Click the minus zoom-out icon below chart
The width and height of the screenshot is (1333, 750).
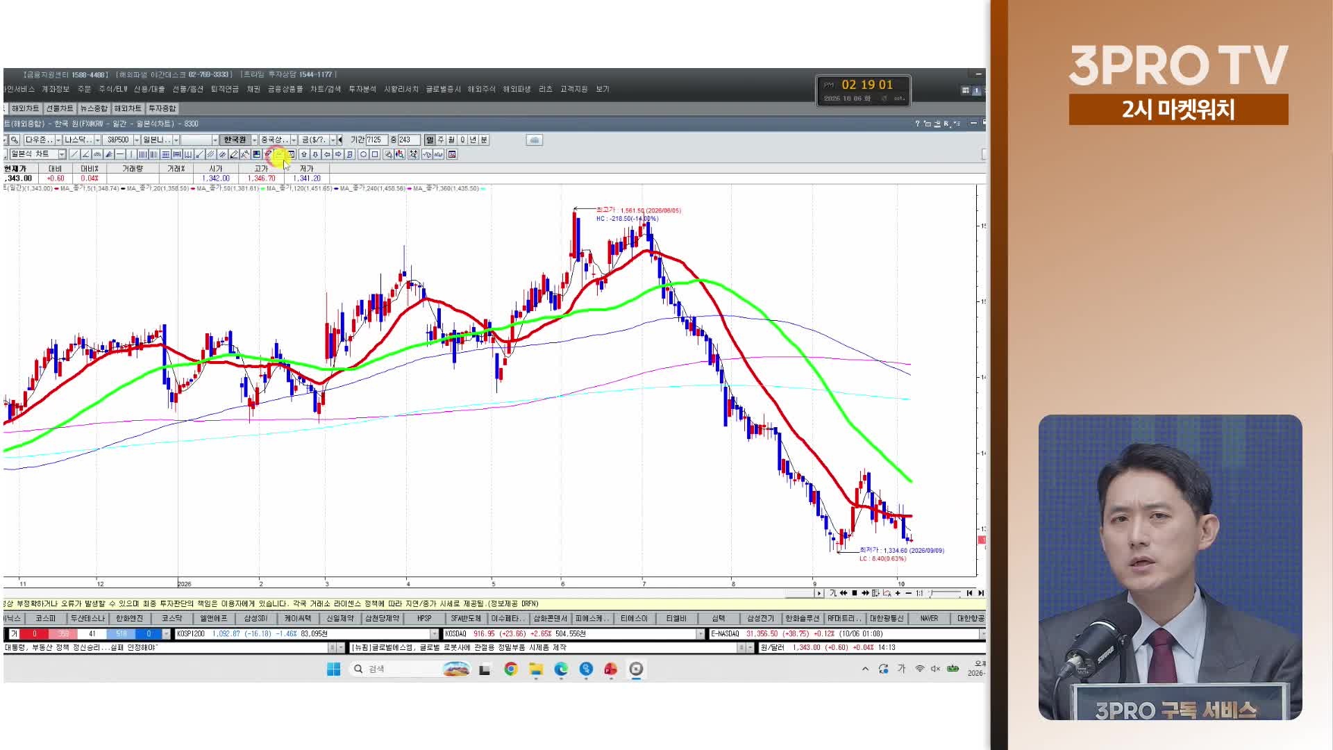tap(909, 593)
